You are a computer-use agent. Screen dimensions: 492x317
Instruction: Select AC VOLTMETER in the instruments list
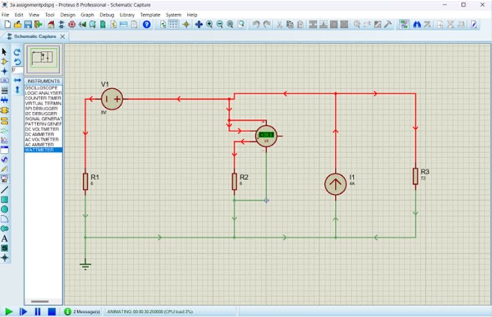pos(43,139)
